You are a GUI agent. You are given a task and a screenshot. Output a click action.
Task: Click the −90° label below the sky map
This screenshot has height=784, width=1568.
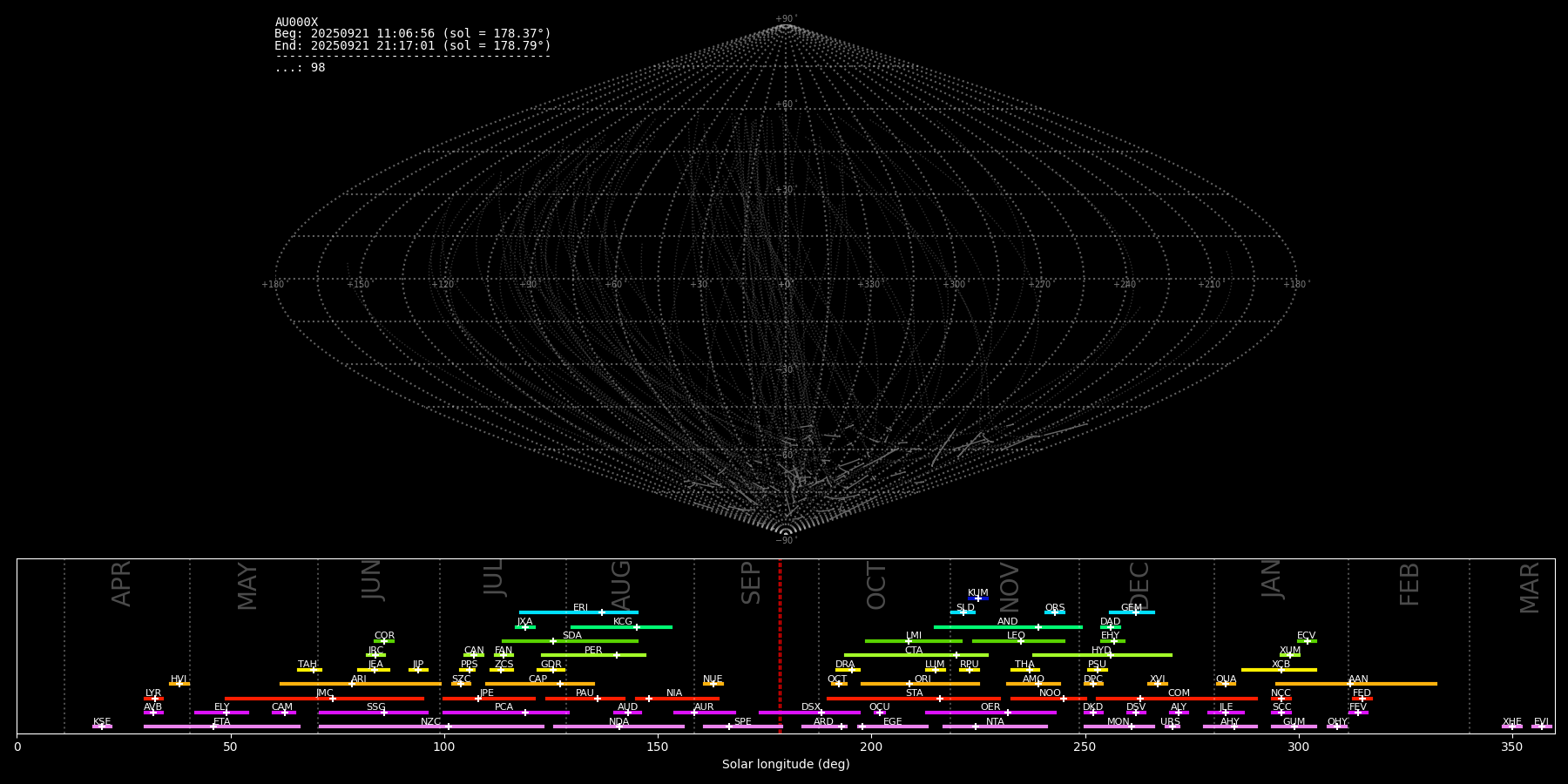[786, 540]
